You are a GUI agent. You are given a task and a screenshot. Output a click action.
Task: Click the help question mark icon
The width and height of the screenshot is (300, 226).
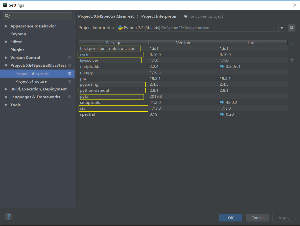click(x=8, y=216)
